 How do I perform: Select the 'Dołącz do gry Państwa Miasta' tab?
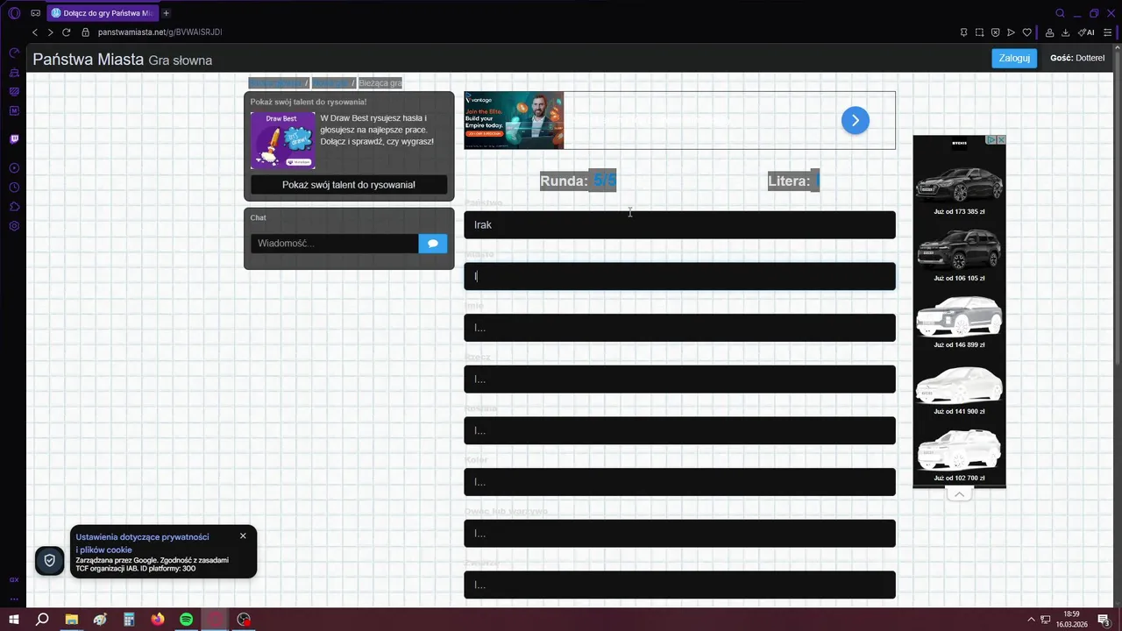102,13
